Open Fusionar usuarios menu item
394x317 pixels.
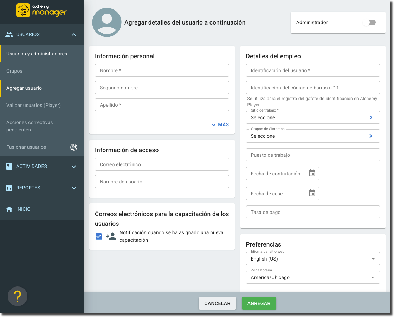42,147
